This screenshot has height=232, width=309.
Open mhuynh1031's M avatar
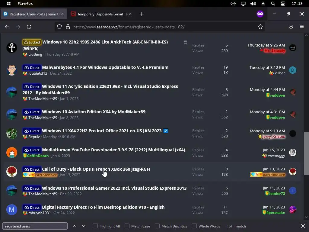12,210
